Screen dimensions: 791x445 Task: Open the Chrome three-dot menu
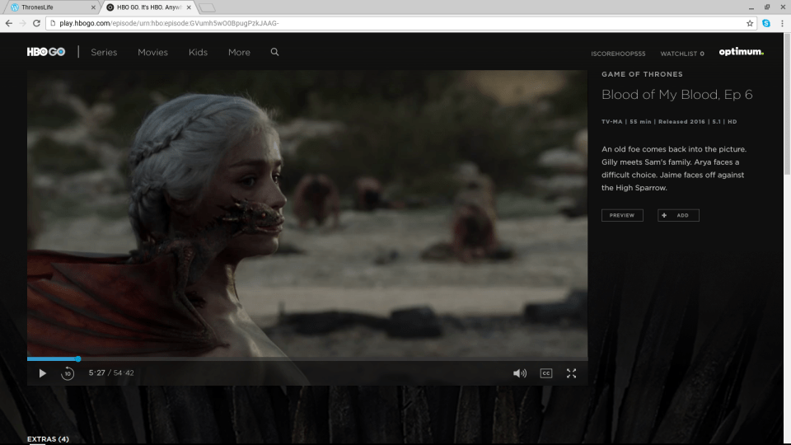click(782, 23)
